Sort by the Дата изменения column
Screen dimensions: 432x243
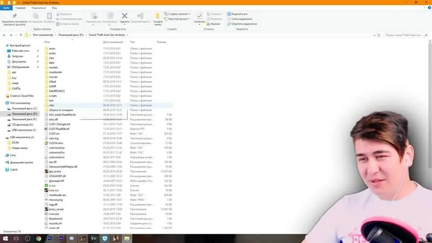click(113, 42)
